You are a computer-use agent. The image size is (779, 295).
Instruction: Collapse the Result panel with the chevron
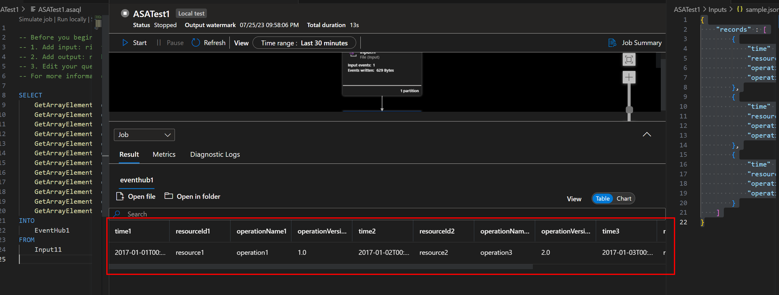coord(647,134)
